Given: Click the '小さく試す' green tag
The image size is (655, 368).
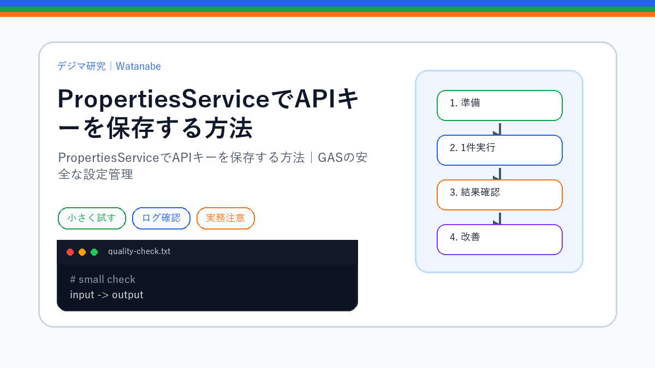Looking at the screenshot, I should pos(92,218).
